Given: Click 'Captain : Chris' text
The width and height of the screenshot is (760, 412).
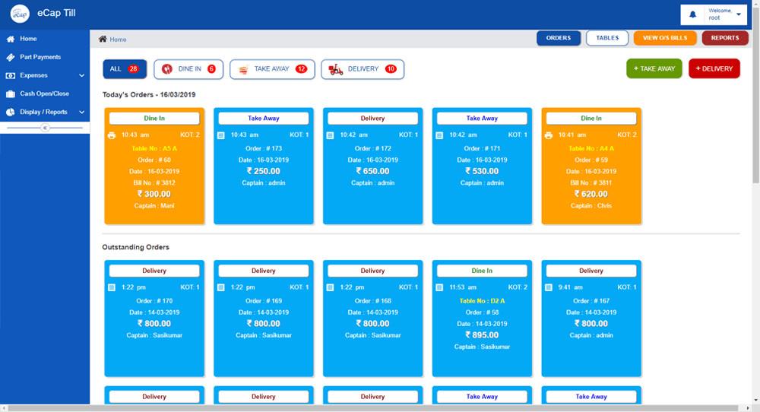Looking at the screenshot, I should pyautogui.click(x=591, y=206).
